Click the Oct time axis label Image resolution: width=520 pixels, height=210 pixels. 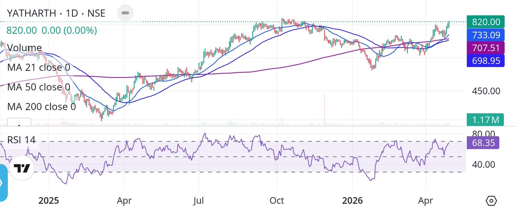pyautogui.click(x=276, y=201)
